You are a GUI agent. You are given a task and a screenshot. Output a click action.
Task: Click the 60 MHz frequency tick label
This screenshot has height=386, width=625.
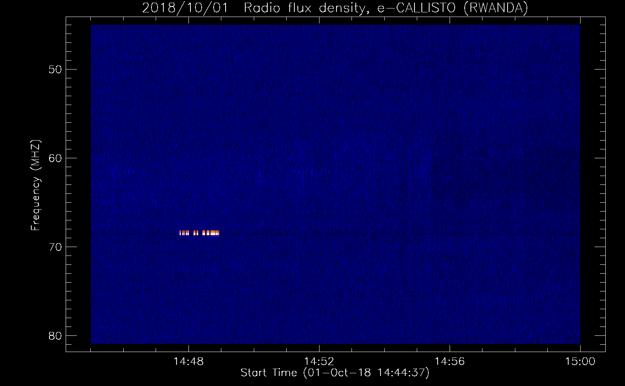pyautogui.click(x=55, y=158)
